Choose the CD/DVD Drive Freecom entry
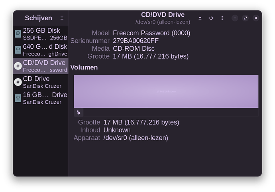The image size is (275, 192). click(45, 66)
